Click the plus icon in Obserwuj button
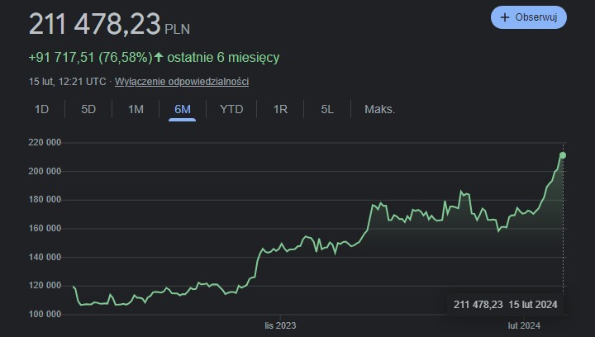This screenshot has width=595, height=337. coord(505,17)
